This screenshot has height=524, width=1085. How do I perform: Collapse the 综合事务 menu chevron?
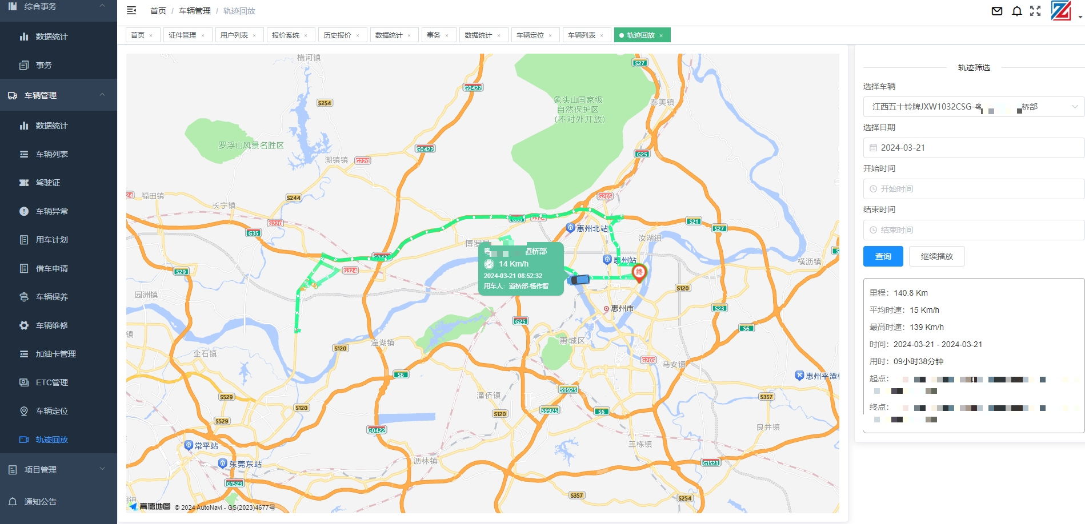[x=102, y=6]
